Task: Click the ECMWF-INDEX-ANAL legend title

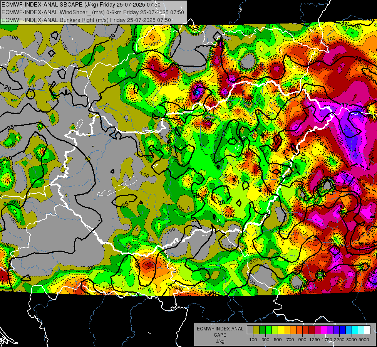Action: click(220, 329)
